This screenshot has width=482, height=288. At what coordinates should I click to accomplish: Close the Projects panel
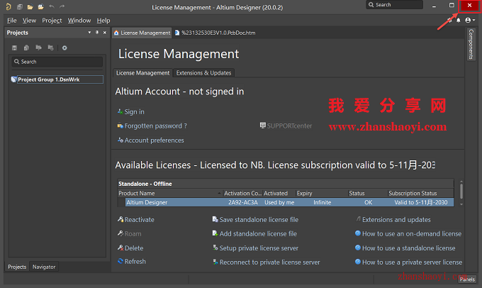105,33
